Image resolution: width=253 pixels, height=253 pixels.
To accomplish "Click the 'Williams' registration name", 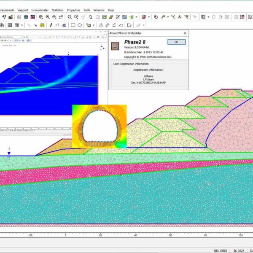I will 148,76.
